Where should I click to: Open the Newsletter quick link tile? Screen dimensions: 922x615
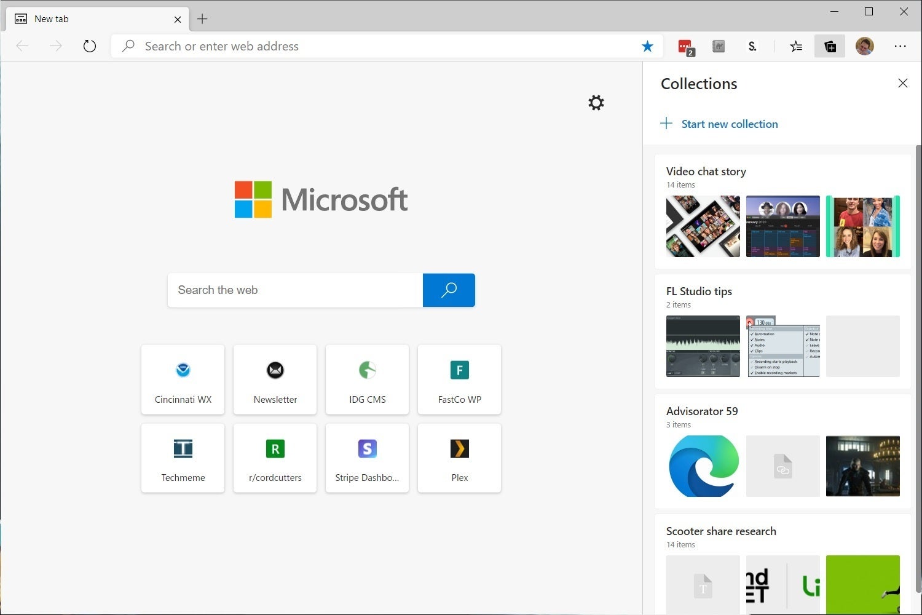[275, 379]
